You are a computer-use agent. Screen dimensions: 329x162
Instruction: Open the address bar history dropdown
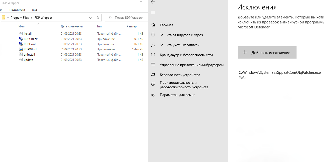click(x=90, y=18)
